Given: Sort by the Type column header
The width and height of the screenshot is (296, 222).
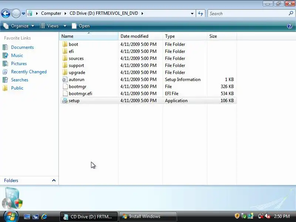Looking at the screenshot, I should pyautogui.click(x=185, y=36).
